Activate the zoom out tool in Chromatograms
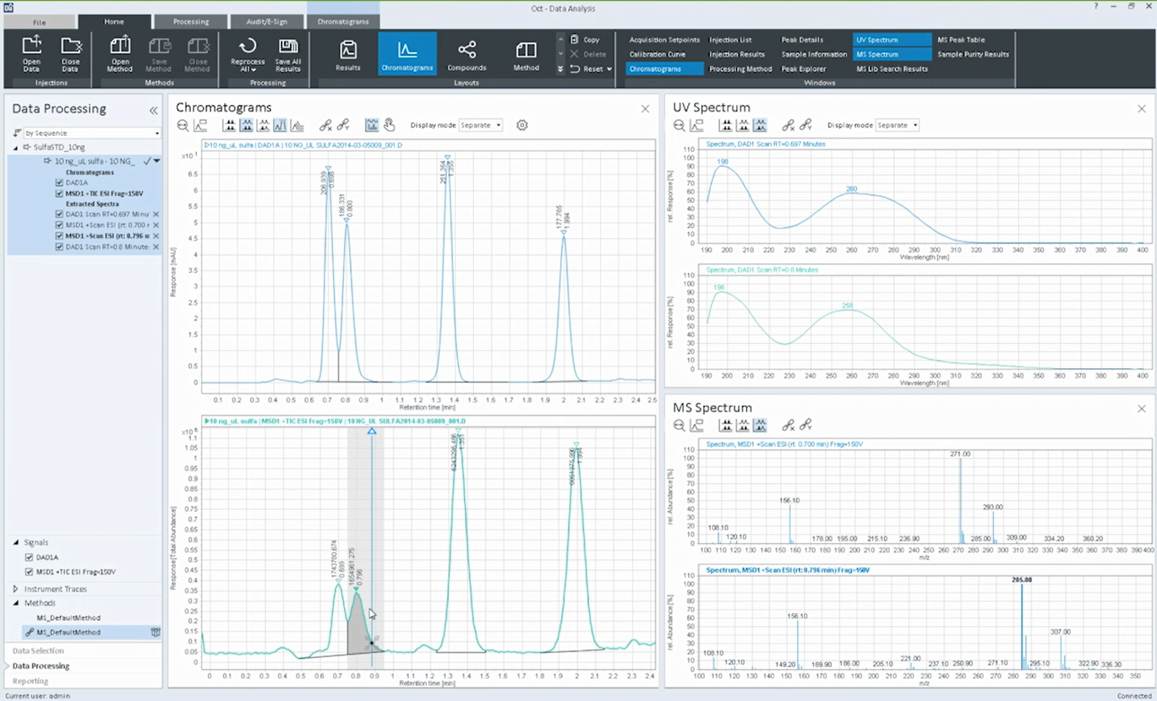The width and height of the screenshot is (1157, 701). coord(183,125)
